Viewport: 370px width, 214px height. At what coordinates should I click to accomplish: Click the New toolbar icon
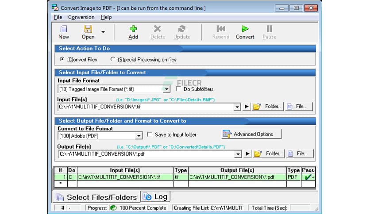click(x=64, y=29)
